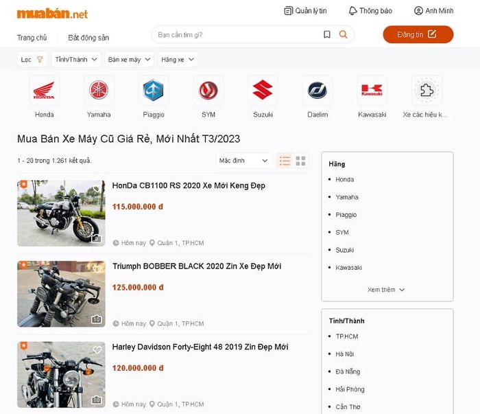The image size is (480, 414).
Task: Select the Kawasaki brand logo
Action: [x=372, y=91]
